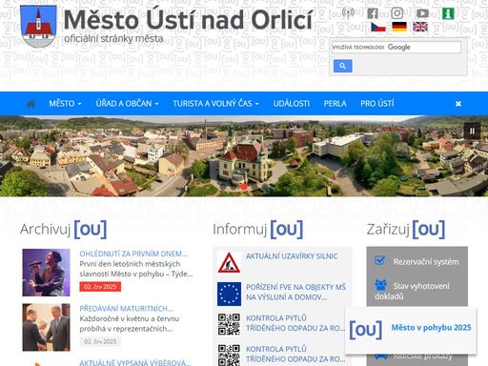Screen dimensions: 488x366
Task: Open the PRO ÚSTÍ menu item
Action: point(377,104)
